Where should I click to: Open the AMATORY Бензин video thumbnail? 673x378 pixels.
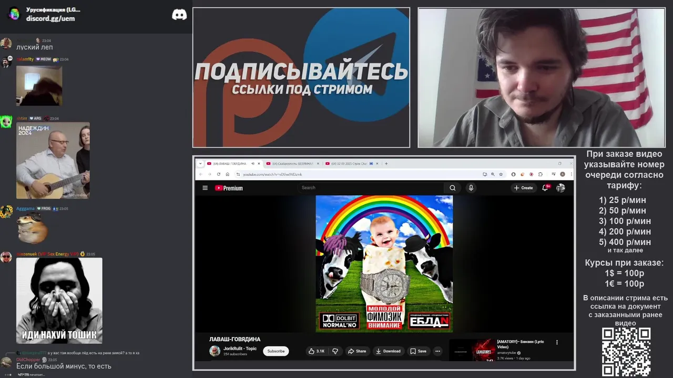[472, 350]
